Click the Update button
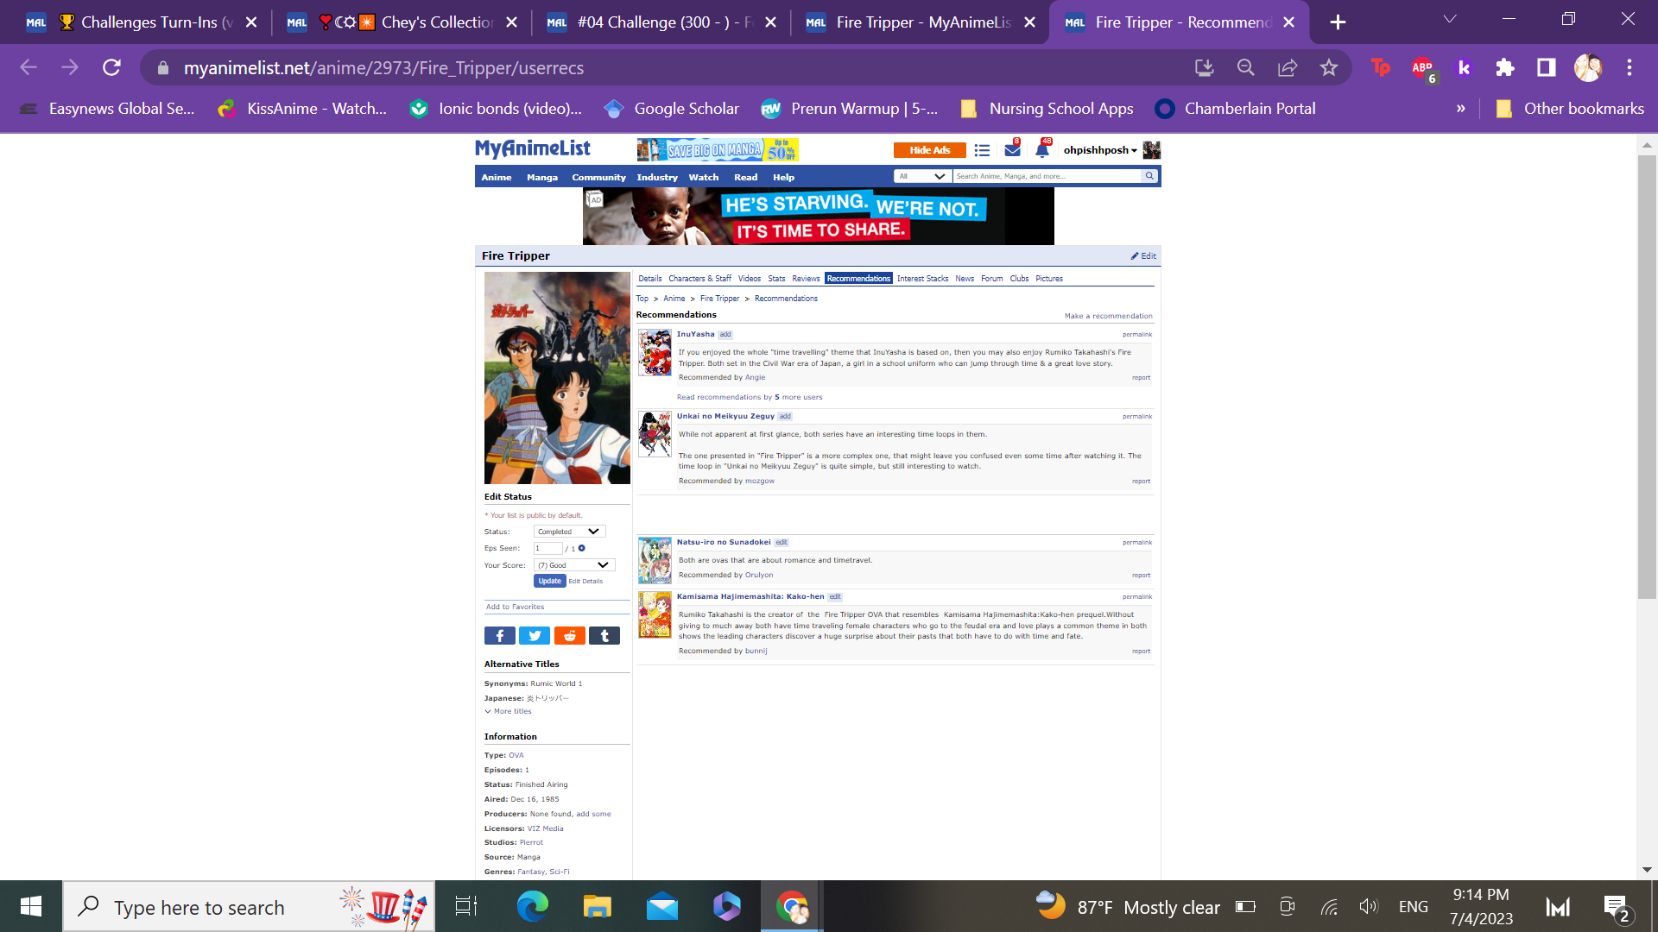 click(x=549, y=581)
